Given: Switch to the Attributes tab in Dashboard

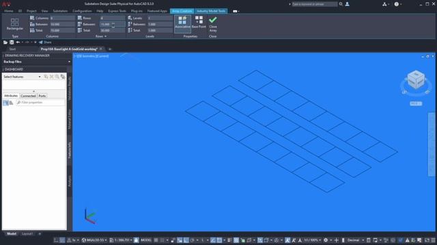Looking at the screenshot, I should [x=11, y=96].
